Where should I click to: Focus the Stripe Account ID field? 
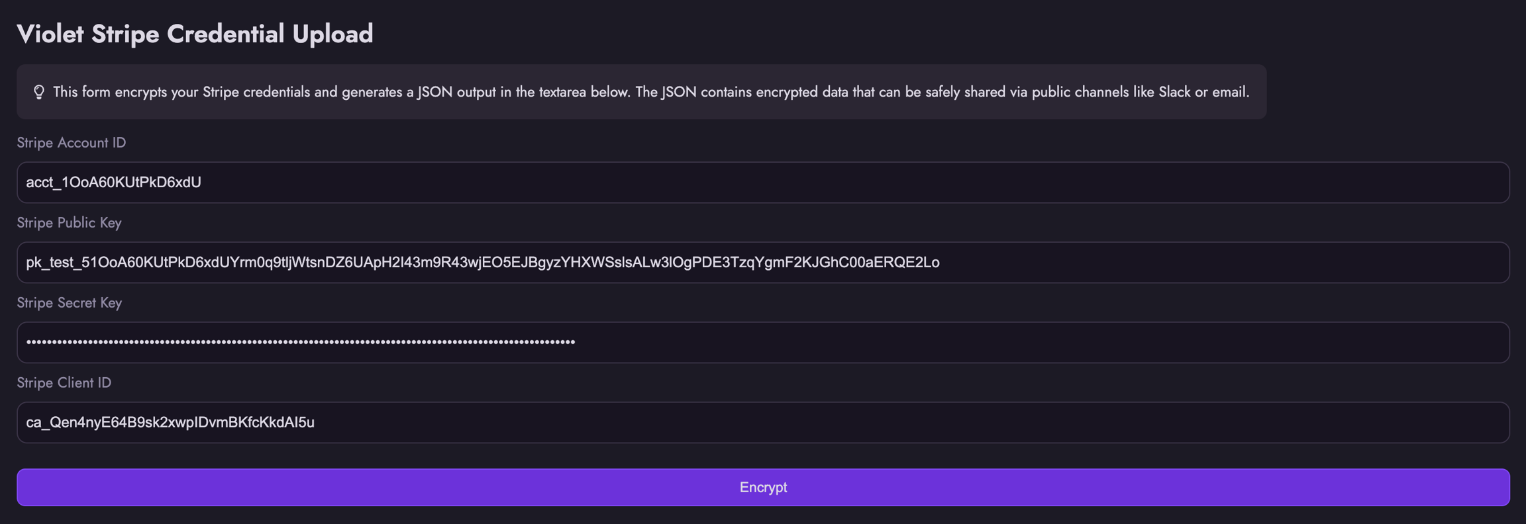pyautogui.click(x=763, y=183)
